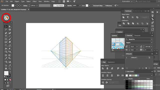Select the Column Graph tool
This screenshot has width=160, height=90.
click(10, 62)
